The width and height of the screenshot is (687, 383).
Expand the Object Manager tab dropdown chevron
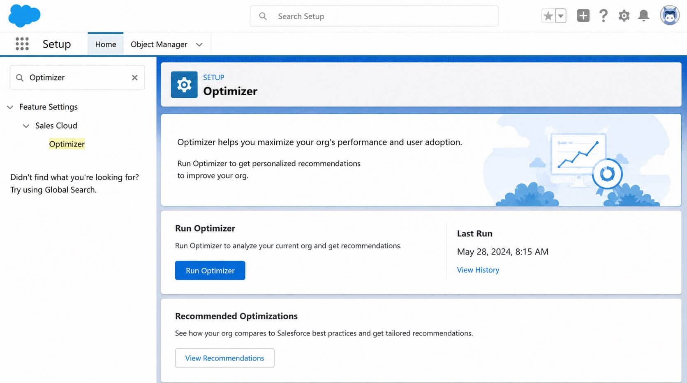pos(199,44)
